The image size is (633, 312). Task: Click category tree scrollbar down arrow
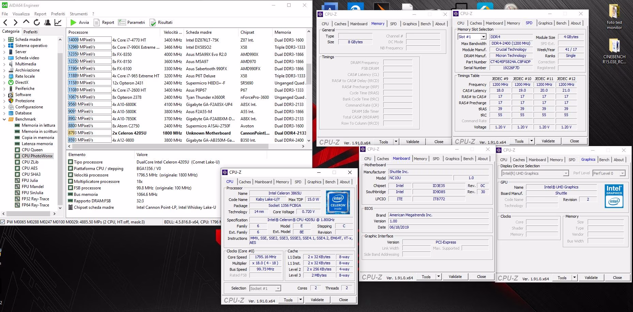[60, 208]
